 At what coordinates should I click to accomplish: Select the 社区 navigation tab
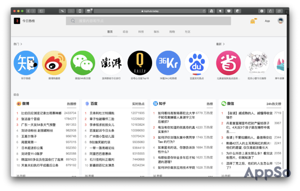click(187, 32)
